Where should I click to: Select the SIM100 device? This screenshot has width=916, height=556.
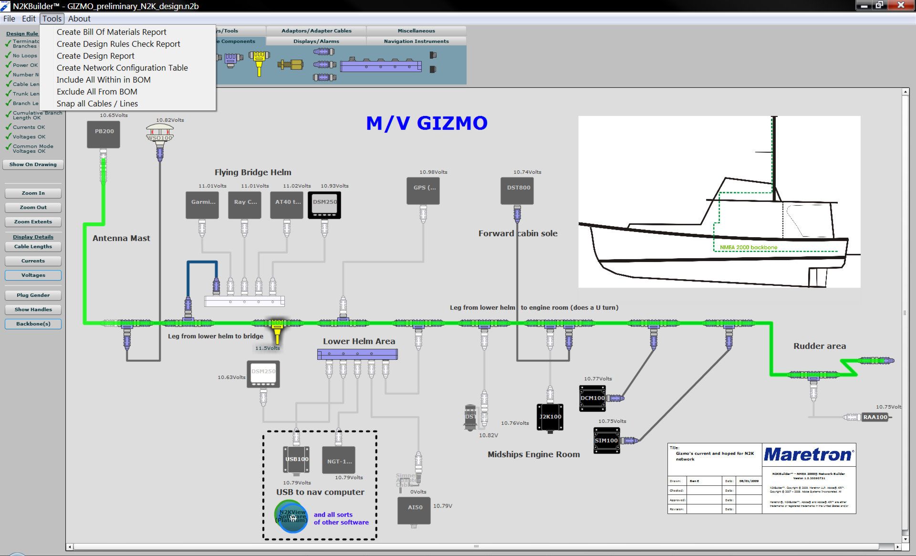pos(606,441)
